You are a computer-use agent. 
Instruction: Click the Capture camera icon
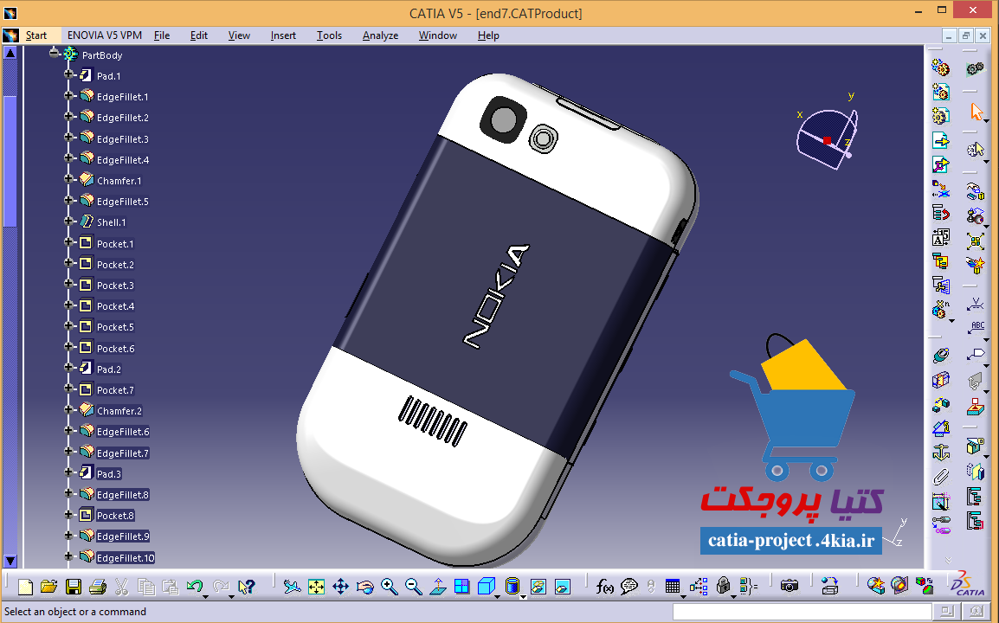790,586
